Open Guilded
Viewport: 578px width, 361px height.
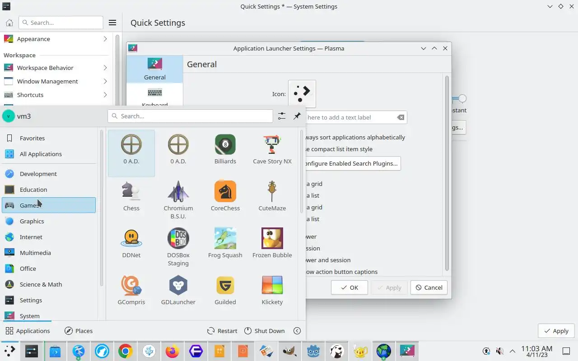point(225,291)
